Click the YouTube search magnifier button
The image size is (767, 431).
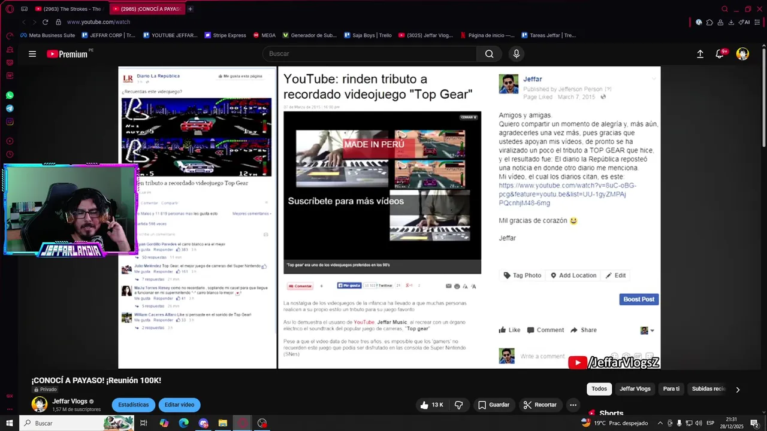coord(490,54)
